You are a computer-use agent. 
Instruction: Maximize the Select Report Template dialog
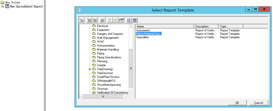click(x=255, y=9)
